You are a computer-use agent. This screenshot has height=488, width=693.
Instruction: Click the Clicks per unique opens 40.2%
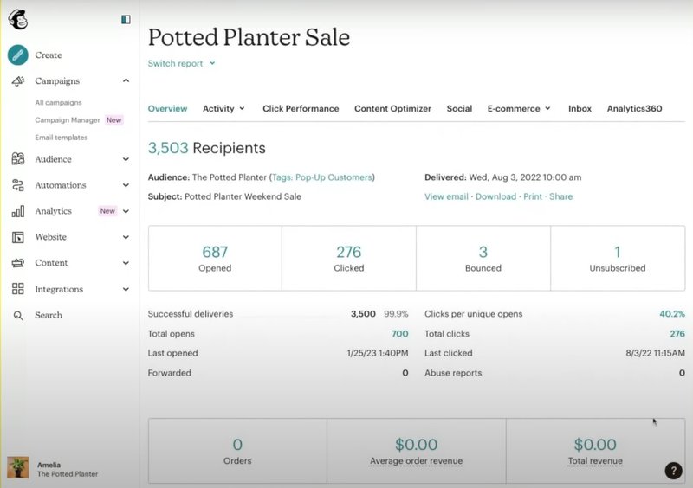tap(672, 314)
